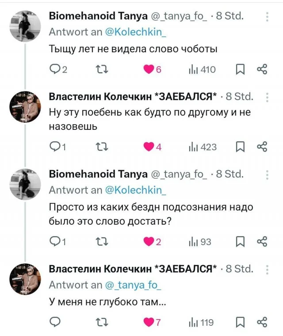Bookmark the 'слово чоботы' tweet
This screenshot has height=336, width=283.
(x=241, y=69)
